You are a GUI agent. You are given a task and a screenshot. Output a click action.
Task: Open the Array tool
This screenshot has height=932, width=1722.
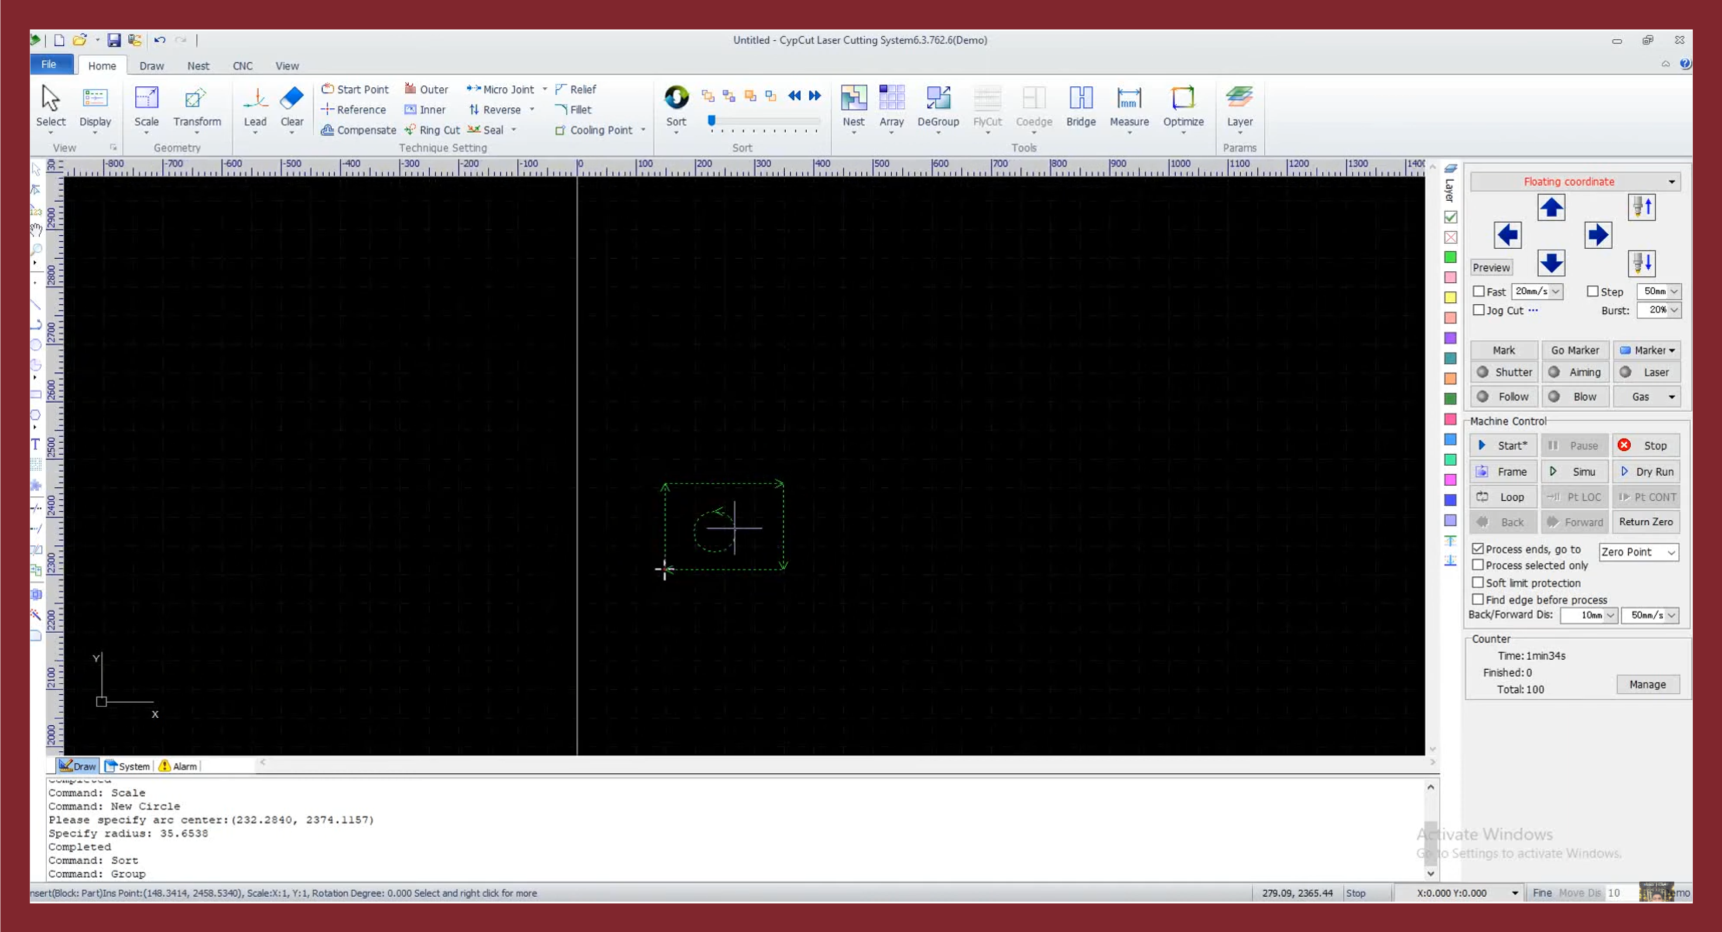[891, 98]
